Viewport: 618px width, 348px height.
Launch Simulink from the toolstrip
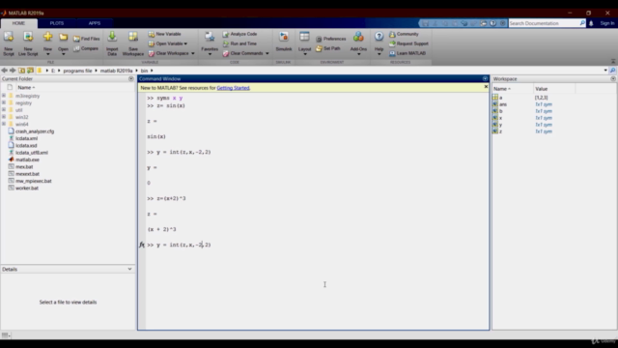pyautogui.click(x=284, y=41)
